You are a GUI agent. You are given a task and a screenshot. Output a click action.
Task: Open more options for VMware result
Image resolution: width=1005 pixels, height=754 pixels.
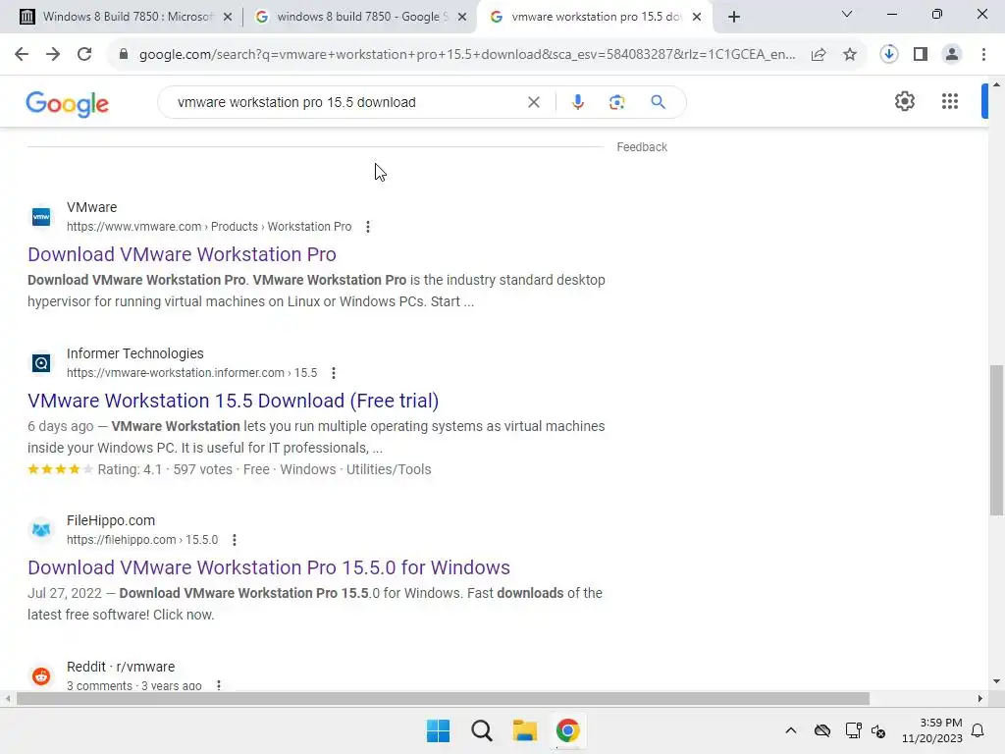point(368,227)
